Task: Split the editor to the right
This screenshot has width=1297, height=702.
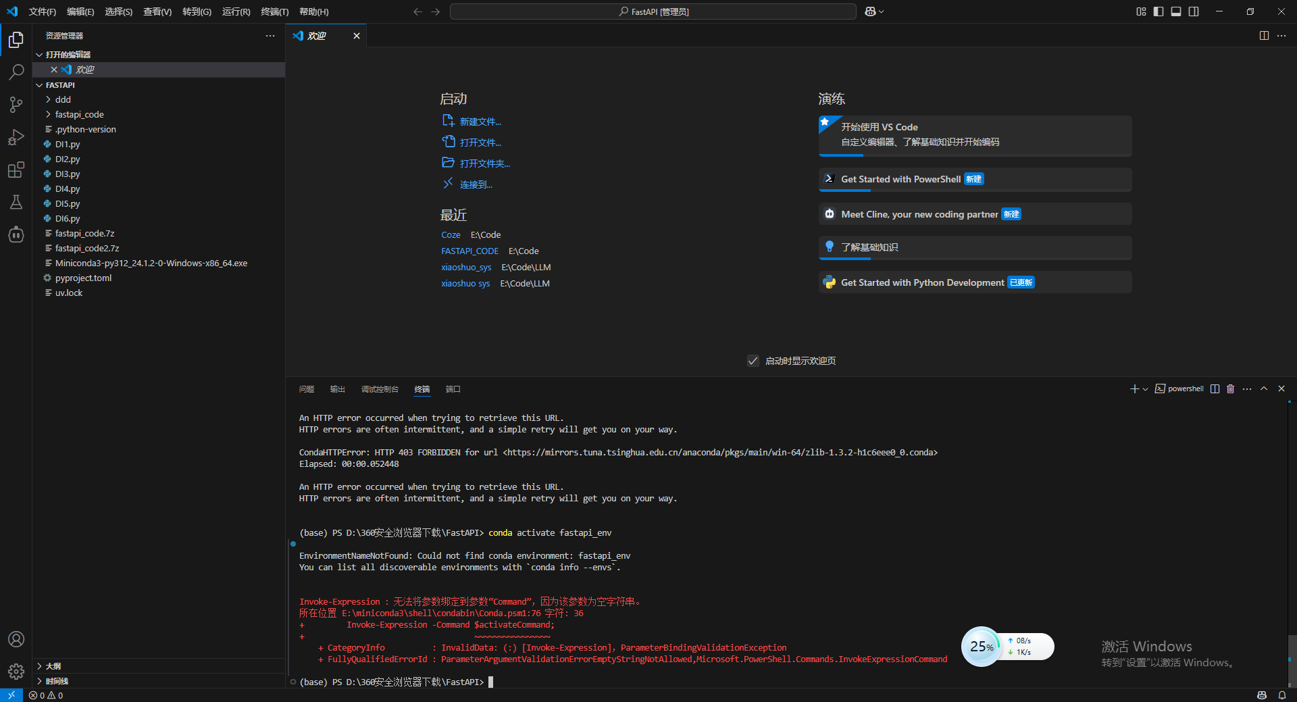Action: pyautogui.click(x=1264, y=36)
